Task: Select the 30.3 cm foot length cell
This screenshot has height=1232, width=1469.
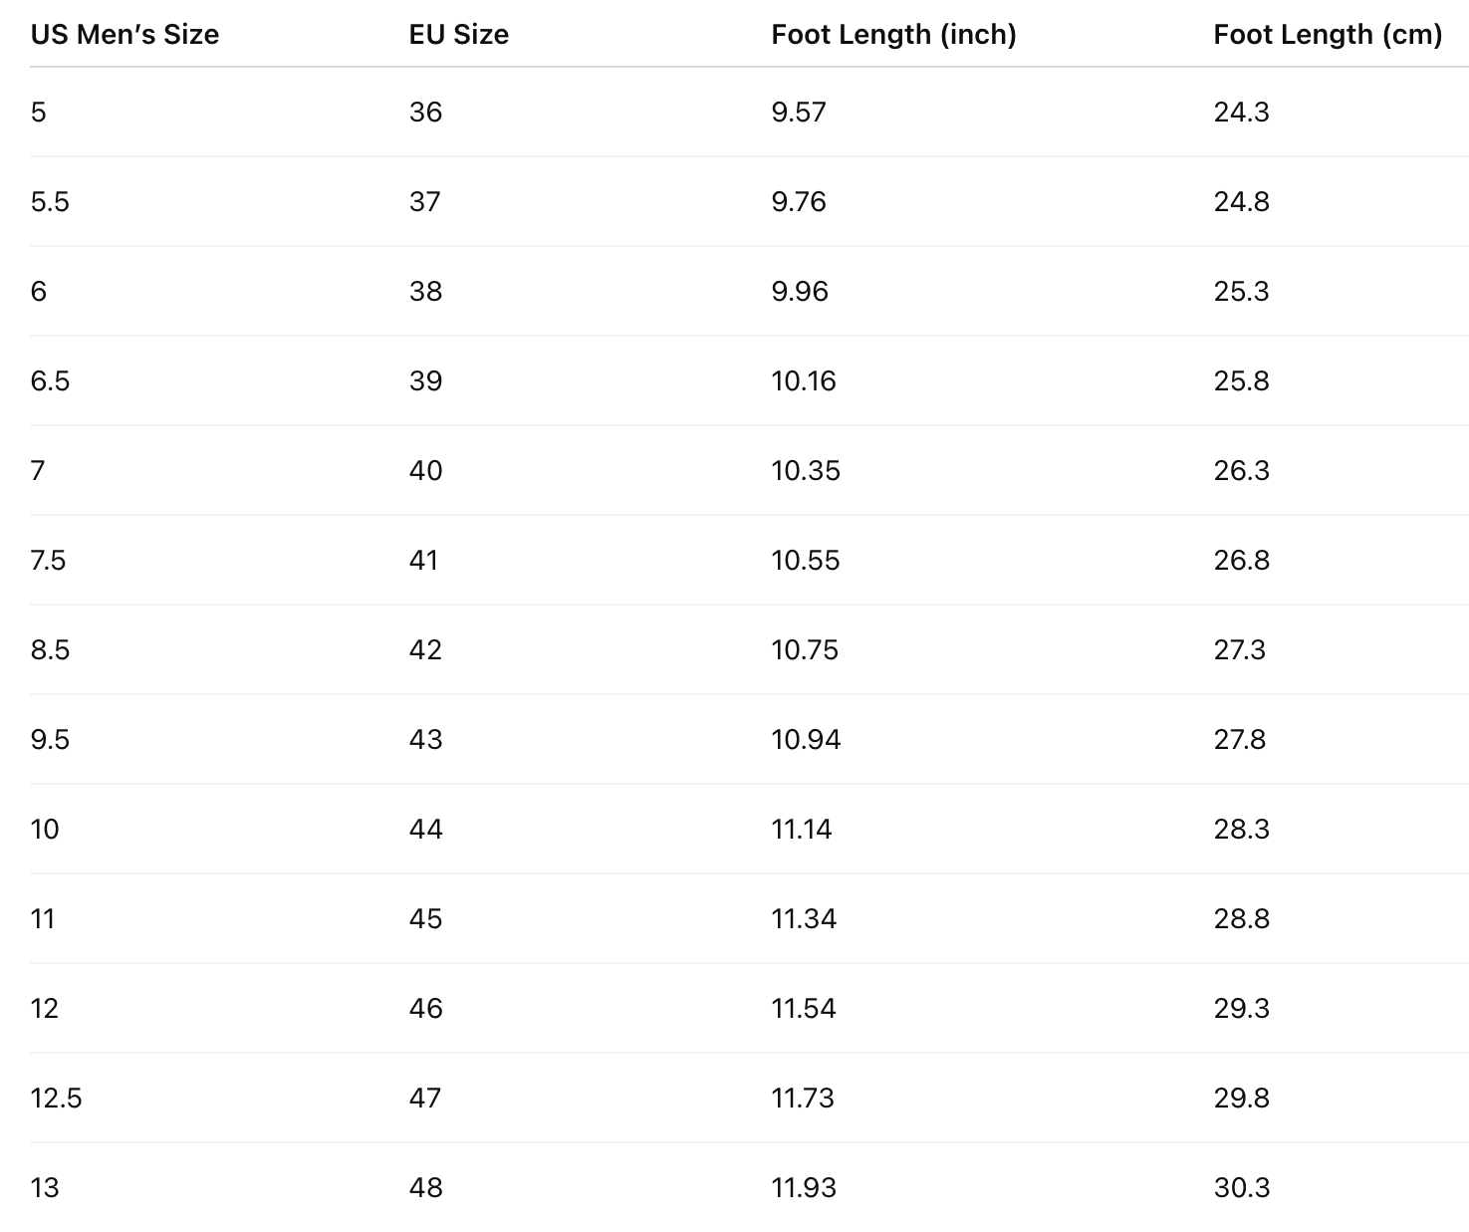Action: [x=1241, y=1187]
